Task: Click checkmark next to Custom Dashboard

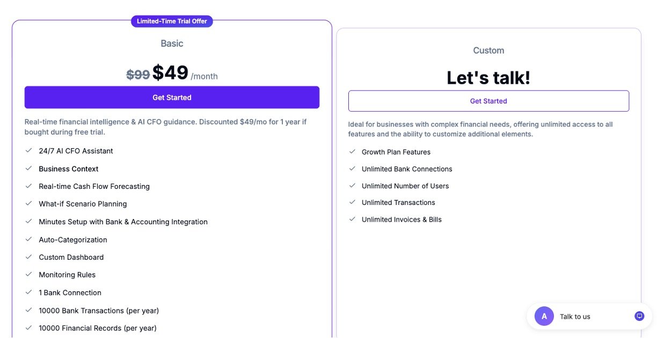Action: tap(29, 257)
